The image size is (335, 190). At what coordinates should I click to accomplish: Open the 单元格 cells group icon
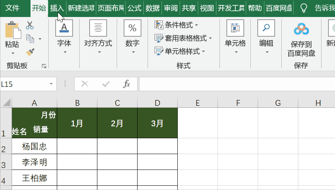pos(235,28)
